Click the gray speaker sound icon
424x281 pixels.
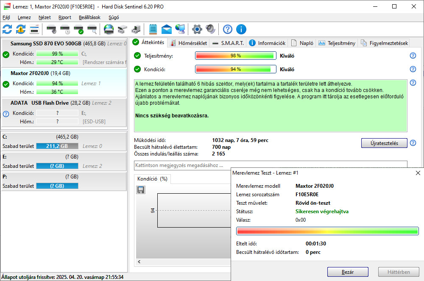[210, 29]
